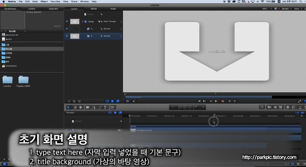Go to end of project
306x167 pixels.
(204, 101)
